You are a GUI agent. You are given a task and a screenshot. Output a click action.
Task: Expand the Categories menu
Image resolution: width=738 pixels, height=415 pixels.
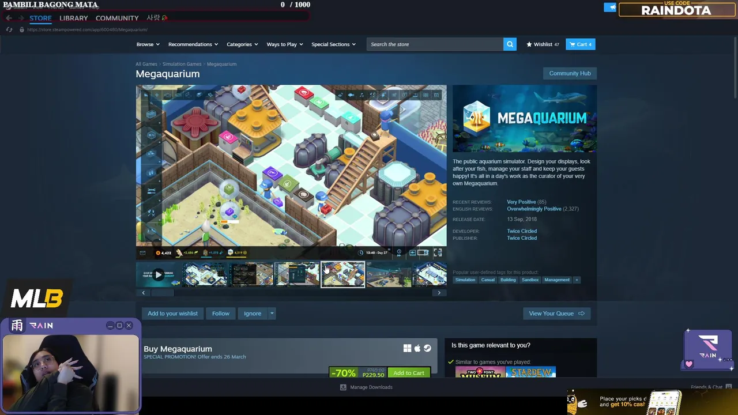click(242, 44)
